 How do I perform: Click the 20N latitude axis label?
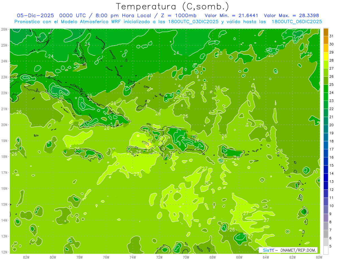click(x=4, y=125)
